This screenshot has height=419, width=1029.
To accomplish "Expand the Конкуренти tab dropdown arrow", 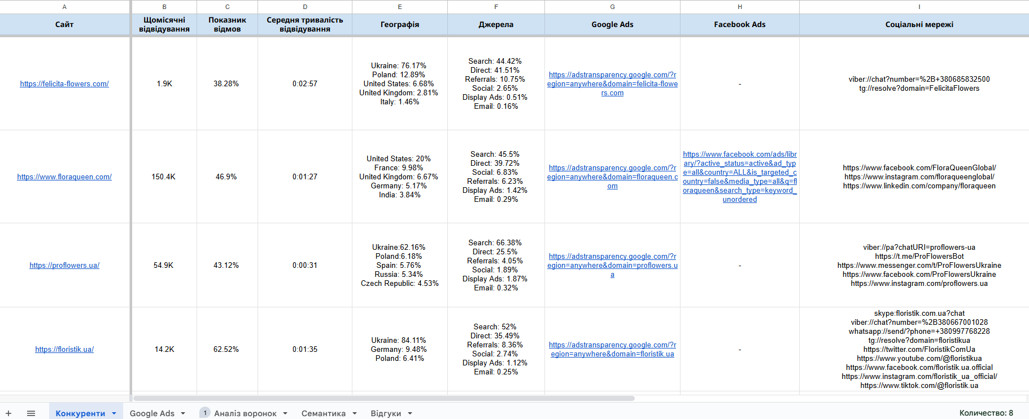I will (114, 413).
